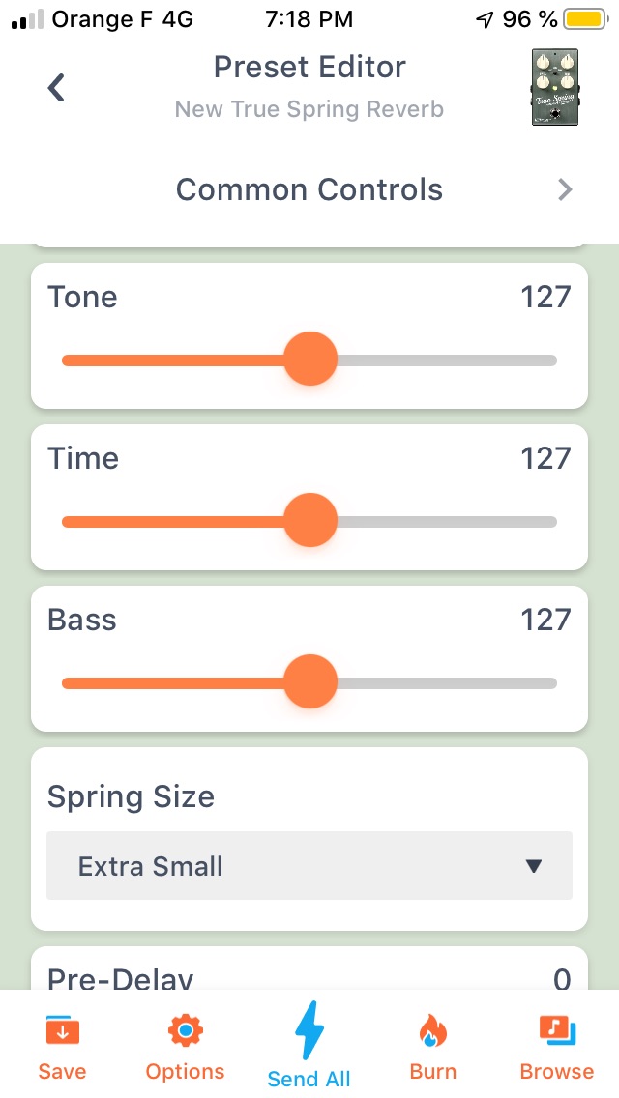Tap the Burn flame icon

click(x=432, y=1032)
